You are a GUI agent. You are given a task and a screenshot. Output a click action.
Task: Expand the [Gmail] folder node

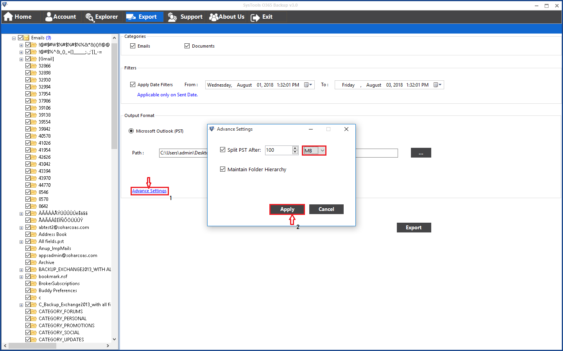click(x=21, y=59)
